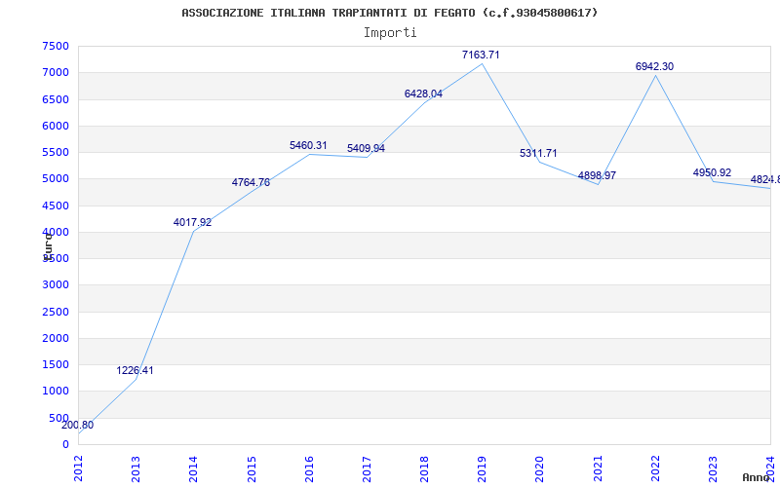This screenshot has width=780, height=487.
Task: Click data label 1226.41
Action: (x=135, y=371)
